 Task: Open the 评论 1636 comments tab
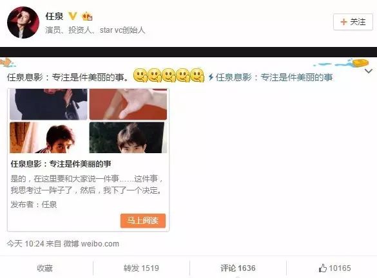coord(238,268)
